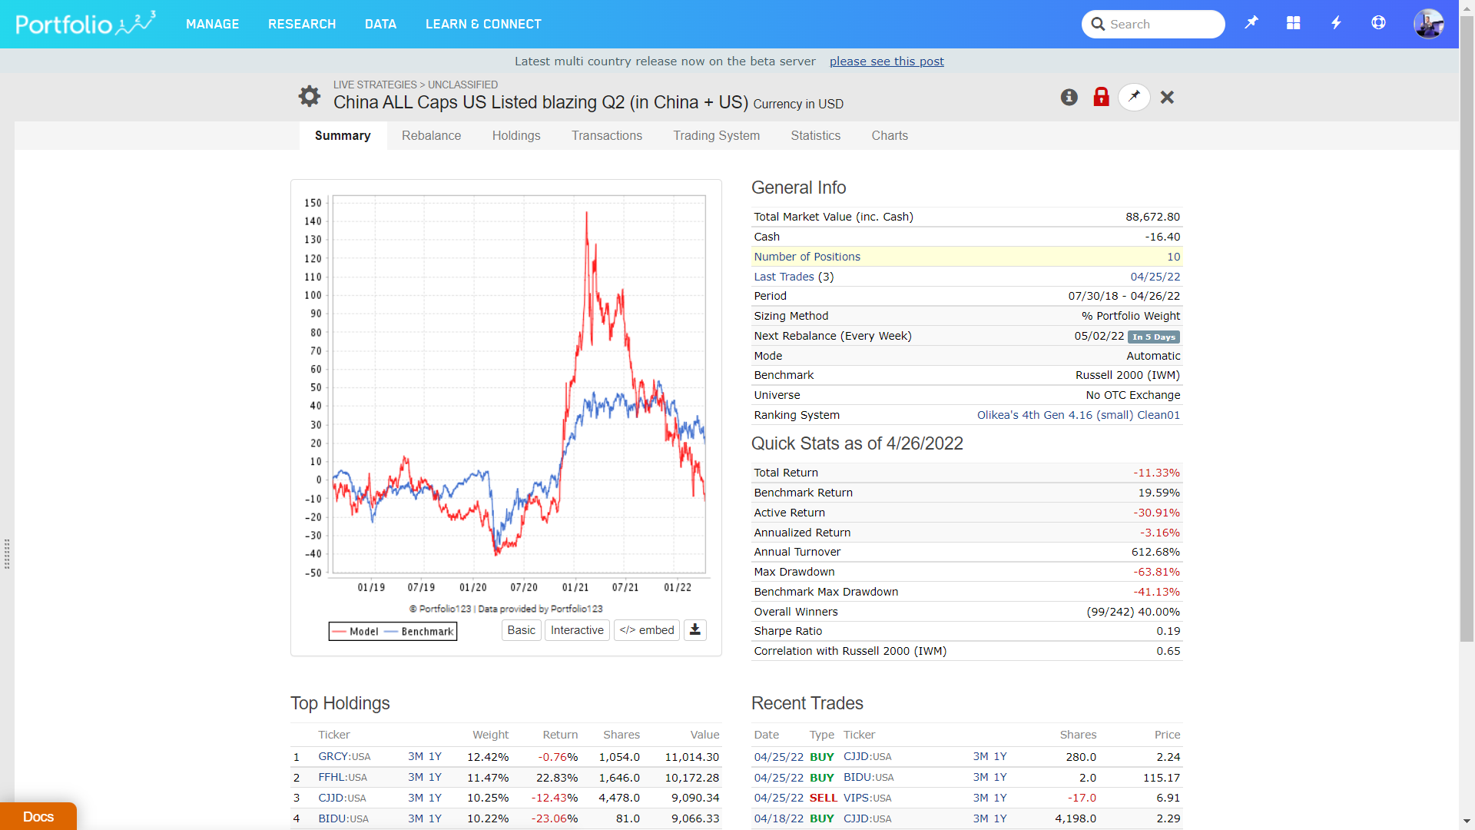This screenshot has width=1475, height=830.
Task: Click the pin icon in top header
Action: (1251, 24)
